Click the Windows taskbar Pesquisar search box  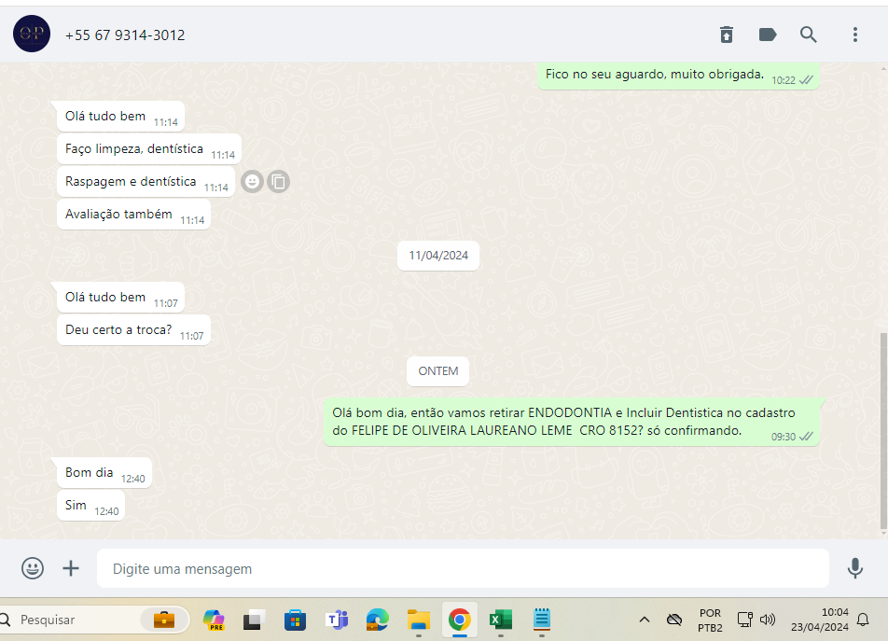pyautogui.click(x=94, y=620)
